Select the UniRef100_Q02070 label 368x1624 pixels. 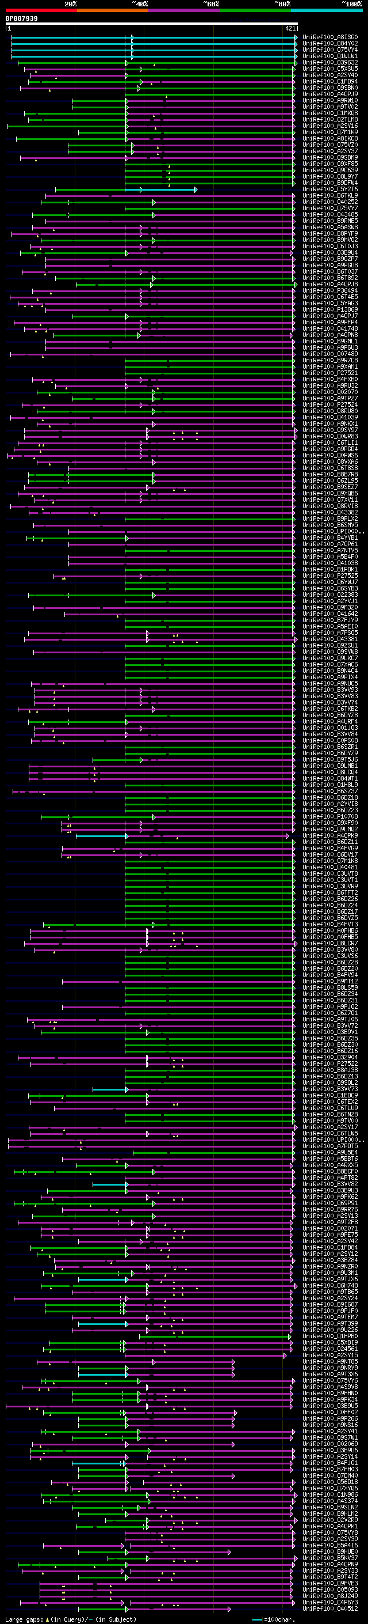pyautogui.click(x=330, y=392)
